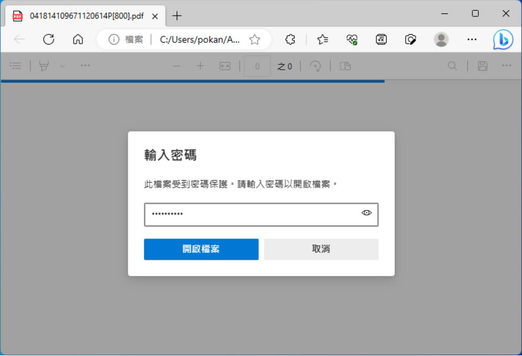Image resolution: width=522 pixels, height=356 pixels.
Task: Open Edge Settings and more menu
Action: (x=472, y=40)
